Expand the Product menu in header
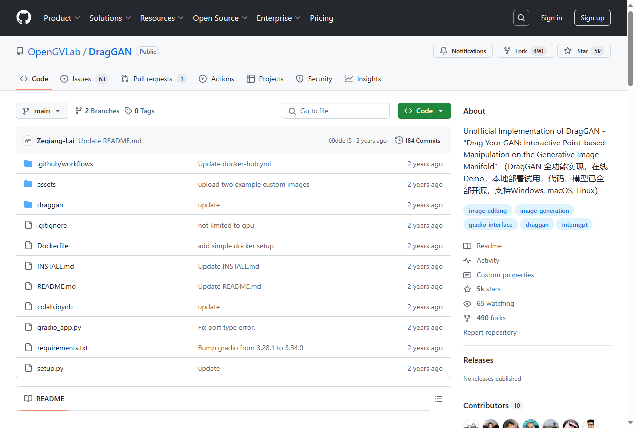The height and width of the screenshot is (428, 634). click(x=62, y=18)
